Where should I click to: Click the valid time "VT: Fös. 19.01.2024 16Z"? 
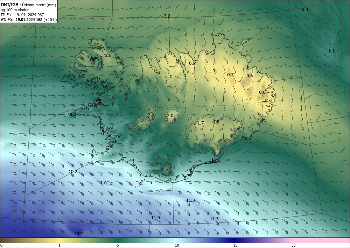[x=22, y=20]
